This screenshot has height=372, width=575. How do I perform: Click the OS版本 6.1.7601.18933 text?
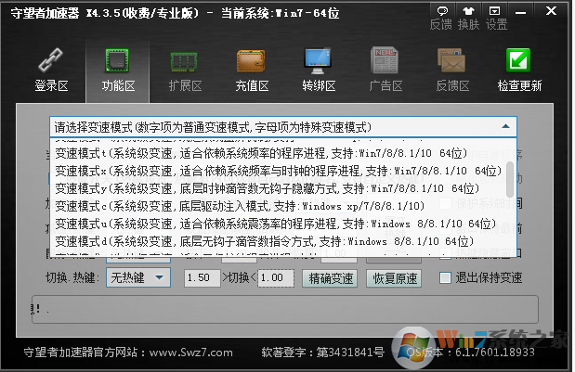470,353
